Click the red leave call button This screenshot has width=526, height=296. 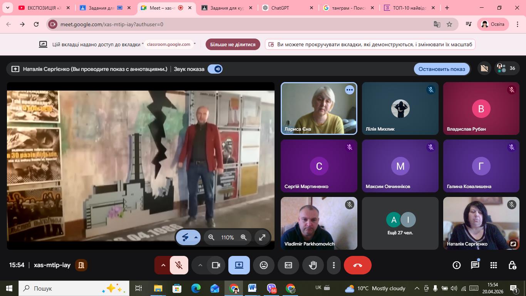(x=357, y=265)
